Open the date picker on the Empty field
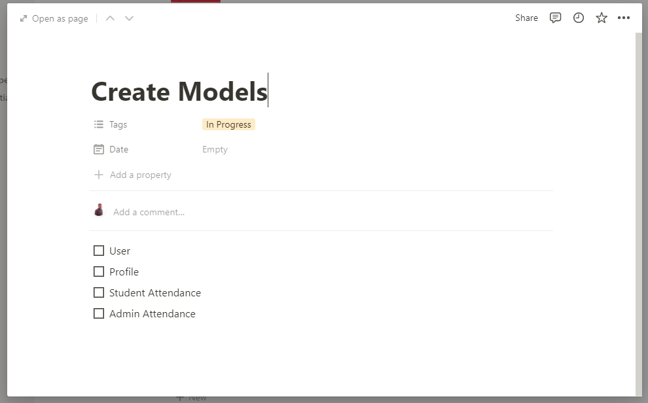The image size is (648, 403). 215,149
